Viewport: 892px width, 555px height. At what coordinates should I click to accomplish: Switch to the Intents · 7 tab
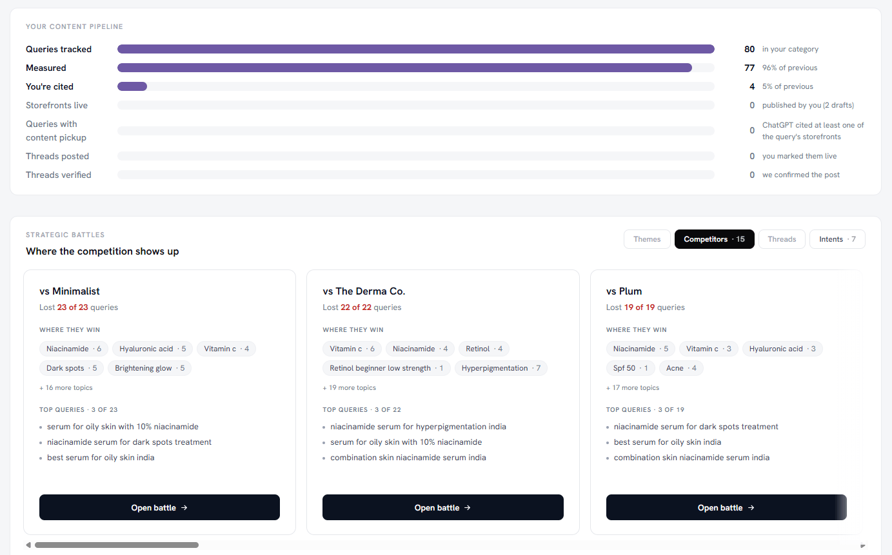[837, 239]
